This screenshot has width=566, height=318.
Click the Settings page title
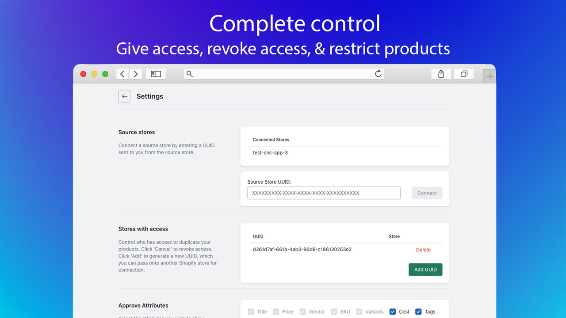point(150,96)
